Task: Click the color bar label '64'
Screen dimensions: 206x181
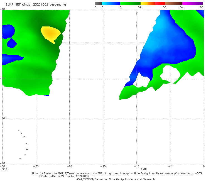Action: (181, 8)
